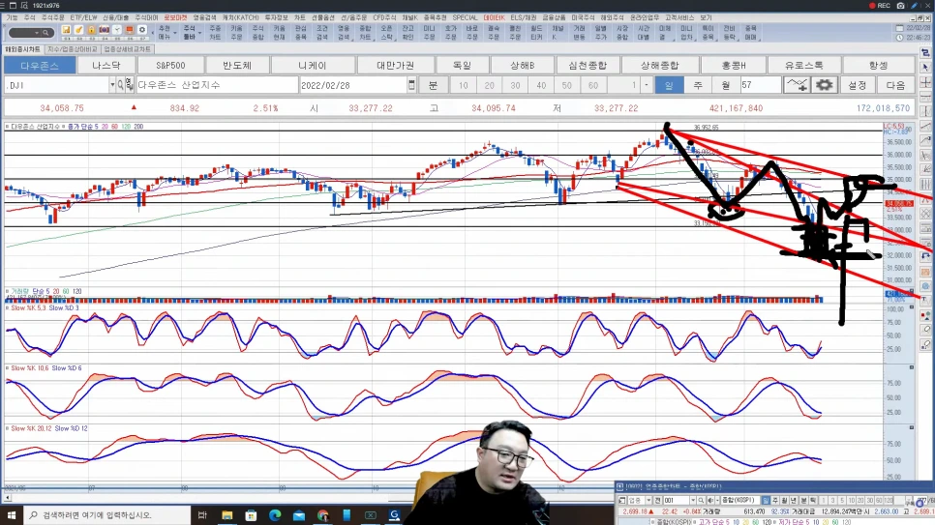Click the symbol search magnifier icon
This screenshot has width=935, height=525.
coord(120,85)
